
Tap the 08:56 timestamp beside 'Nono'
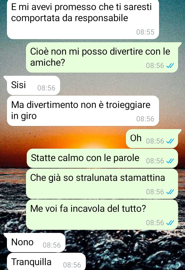52,245
